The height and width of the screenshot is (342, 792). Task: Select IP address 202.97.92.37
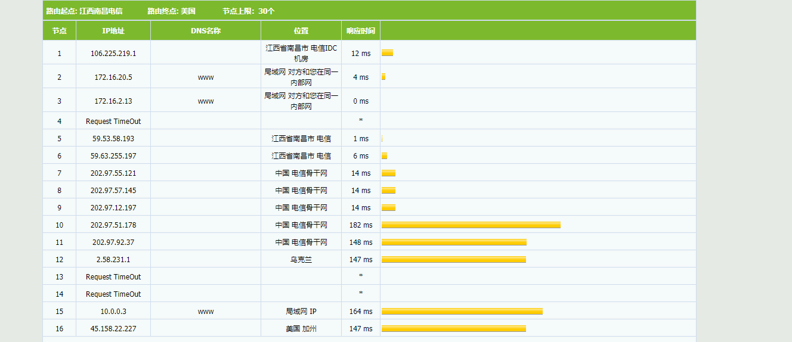(x=113, y=242)
